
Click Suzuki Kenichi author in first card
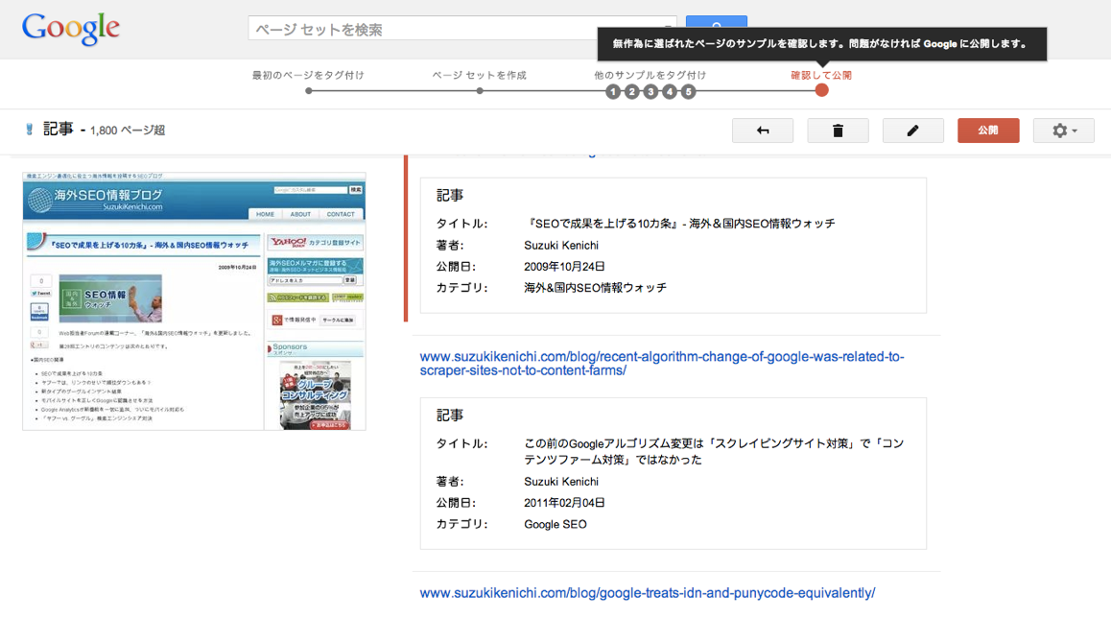click(x=561, y=246)
